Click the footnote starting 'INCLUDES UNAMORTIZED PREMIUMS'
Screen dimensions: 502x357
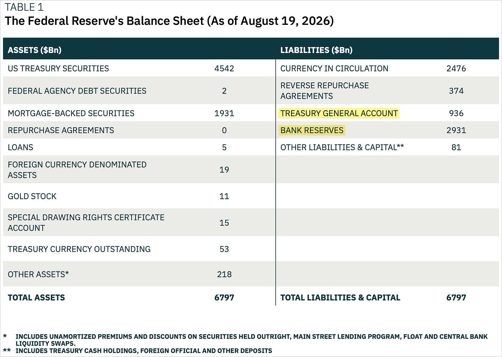click(x=252, y=340)
